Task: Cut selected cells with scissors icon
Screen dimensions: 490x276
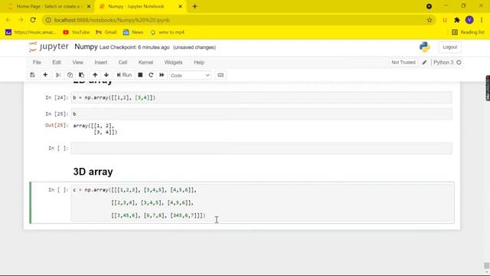Action: pyautogui.click(x=58, y=75)
